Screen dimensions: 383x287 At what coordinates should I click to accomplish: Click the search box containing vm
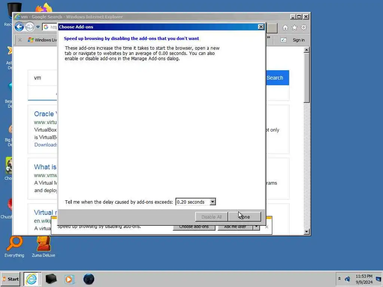42,78
